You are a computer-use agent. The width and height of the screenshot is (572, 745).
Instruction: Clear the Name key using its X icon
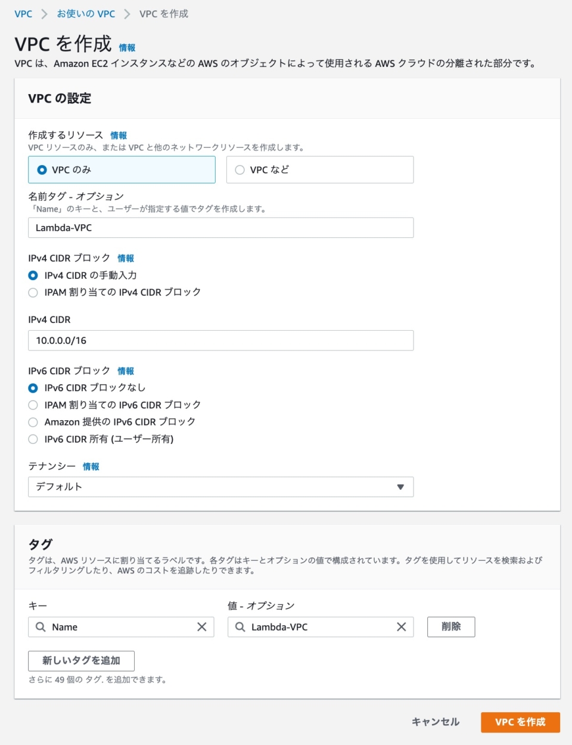tap(203, 626)
